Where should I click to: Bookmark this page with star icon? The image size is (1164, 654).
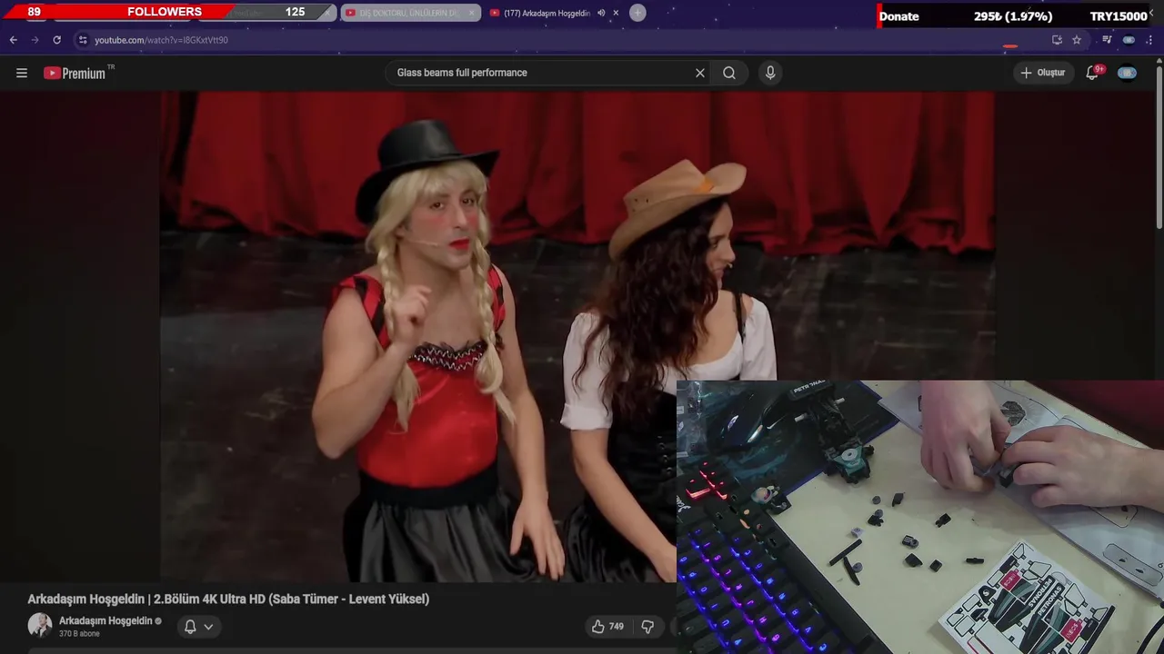1077,40
